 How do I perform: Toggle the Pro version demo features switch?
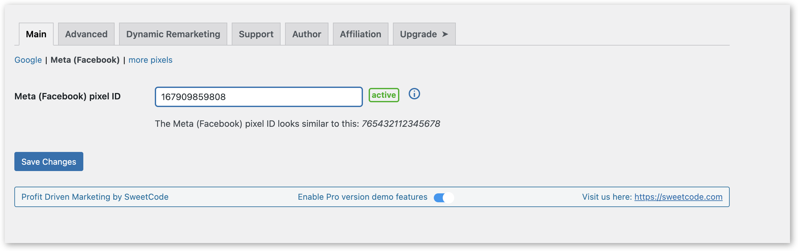443,198
